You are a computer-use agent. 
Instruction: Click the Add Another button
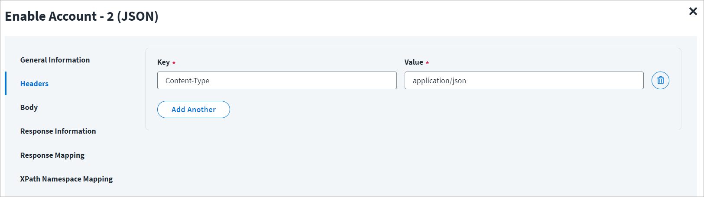[x=194, y=109]
